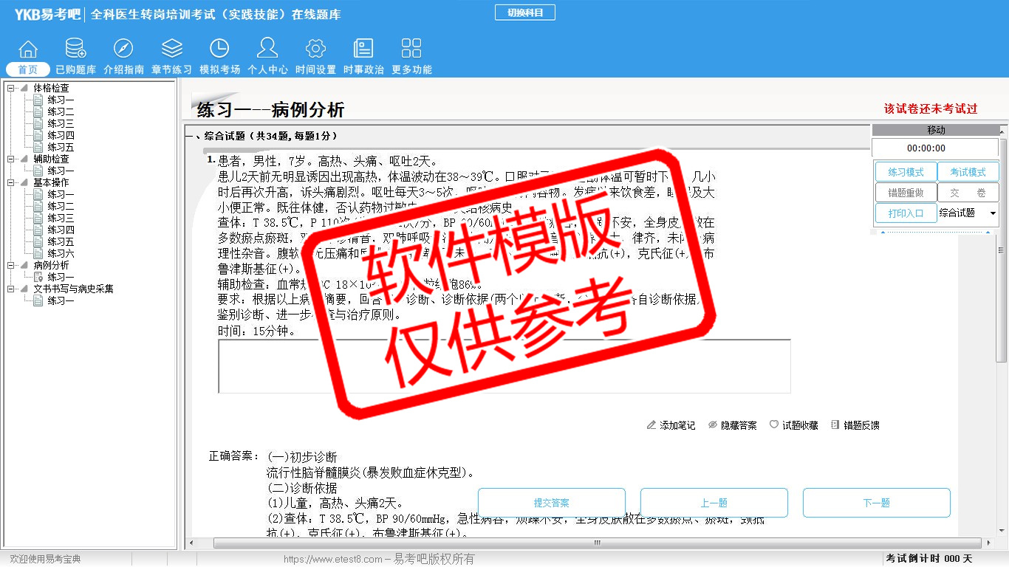The image size is (1009, 567).
Task: Open 个人中心 user profile icon
Action: coord(267,49)
